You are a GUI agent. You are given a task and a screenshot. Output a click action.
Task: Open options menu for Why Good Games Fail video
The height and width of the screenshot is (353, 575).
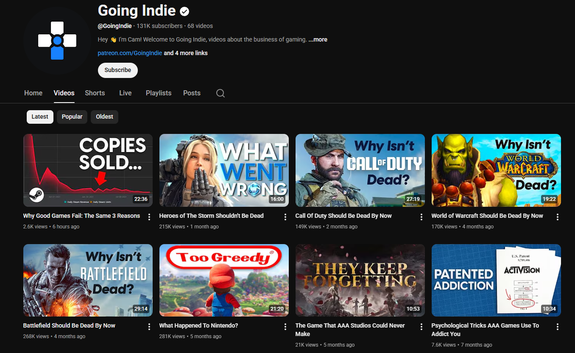tap(149, 217)
